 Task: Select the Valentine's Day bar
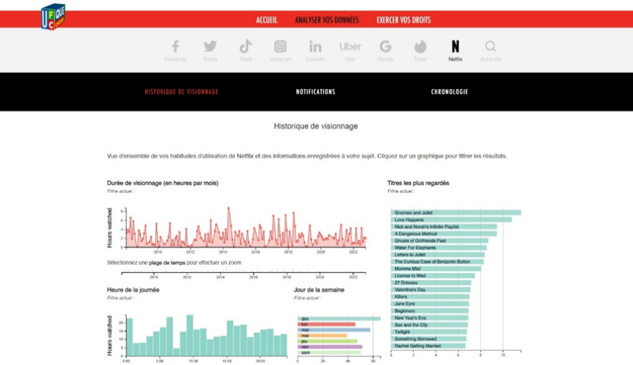pos(430,290)
